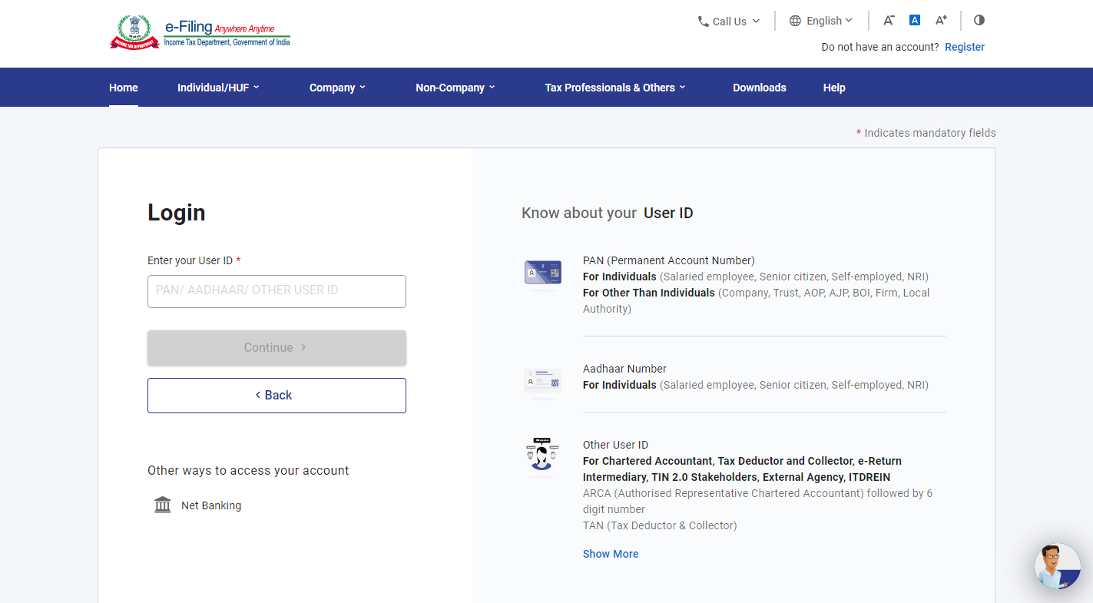Expand the Individual/HUF menu

click(x=218, y=88)
